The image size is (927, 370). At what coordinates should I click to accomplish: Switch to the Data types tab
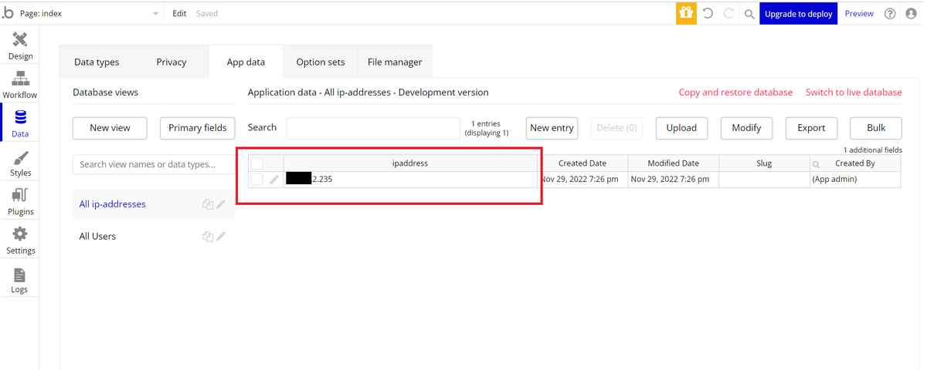[x=97, y=62]
